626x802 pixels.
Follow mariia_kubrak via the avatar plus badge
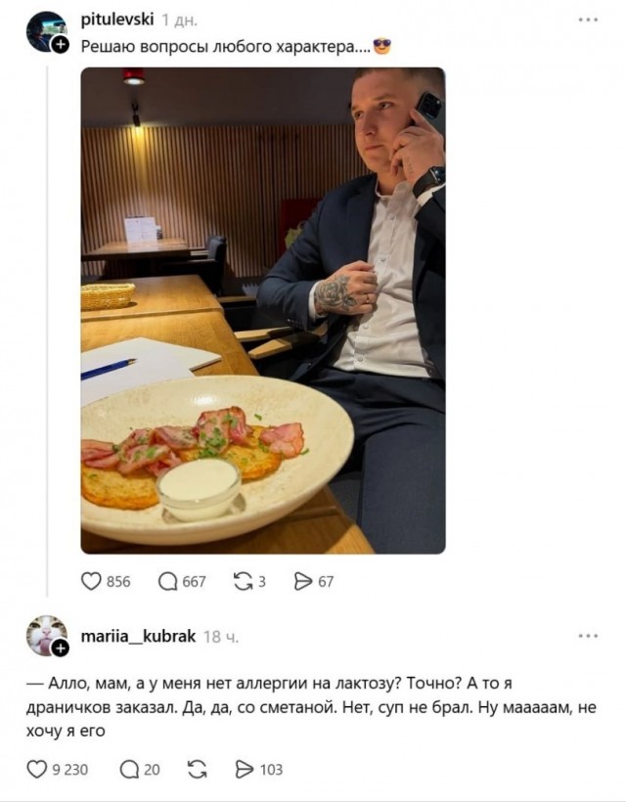pyautogui.click(x=61, y=649)
